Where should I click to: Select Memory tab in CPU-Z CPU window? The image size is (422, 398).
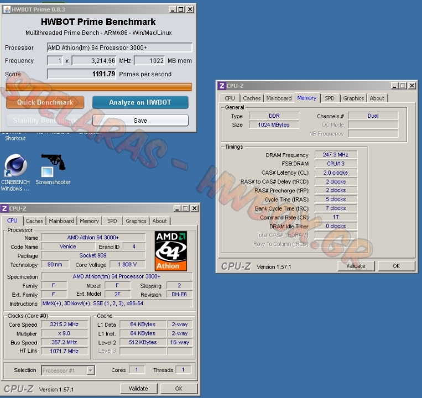pyautogui.click(x=90, y=221)
